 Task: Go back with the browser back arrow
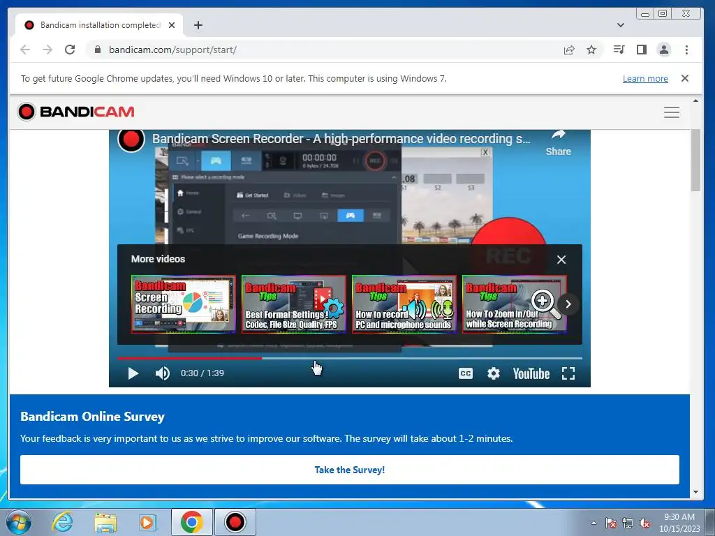point(25,50)
